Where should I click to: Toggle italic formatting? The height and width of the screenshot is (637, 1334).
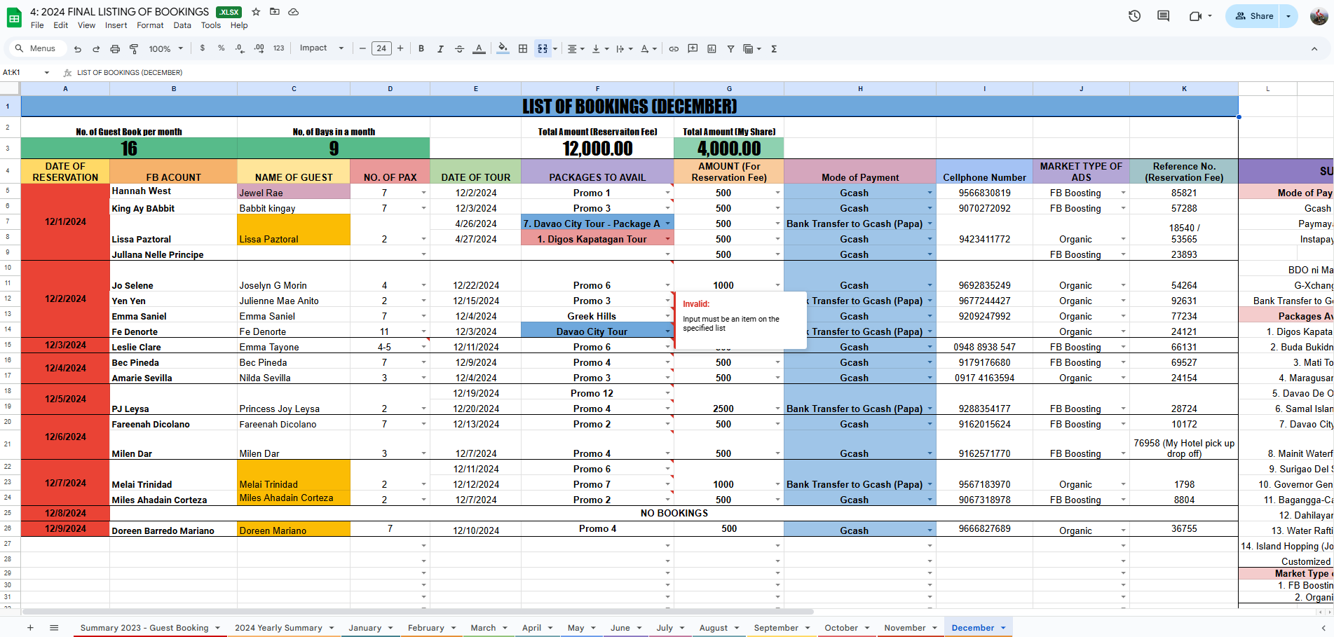click(x=440, y=48)
